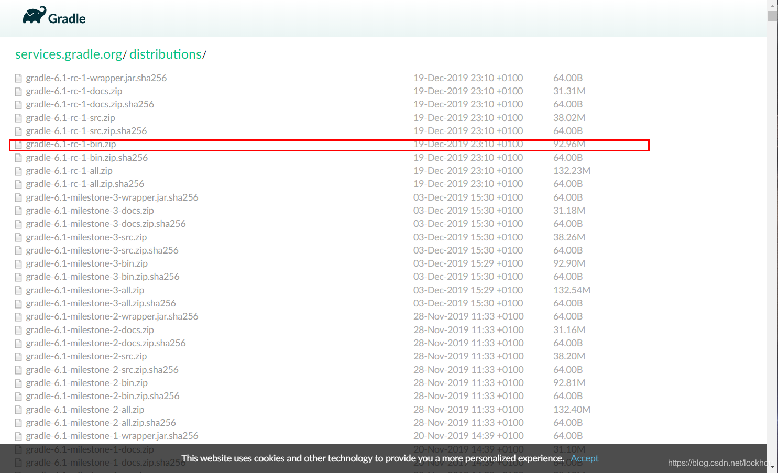Accept the cookie notice

pyautogui.click(x=584, y=458)
